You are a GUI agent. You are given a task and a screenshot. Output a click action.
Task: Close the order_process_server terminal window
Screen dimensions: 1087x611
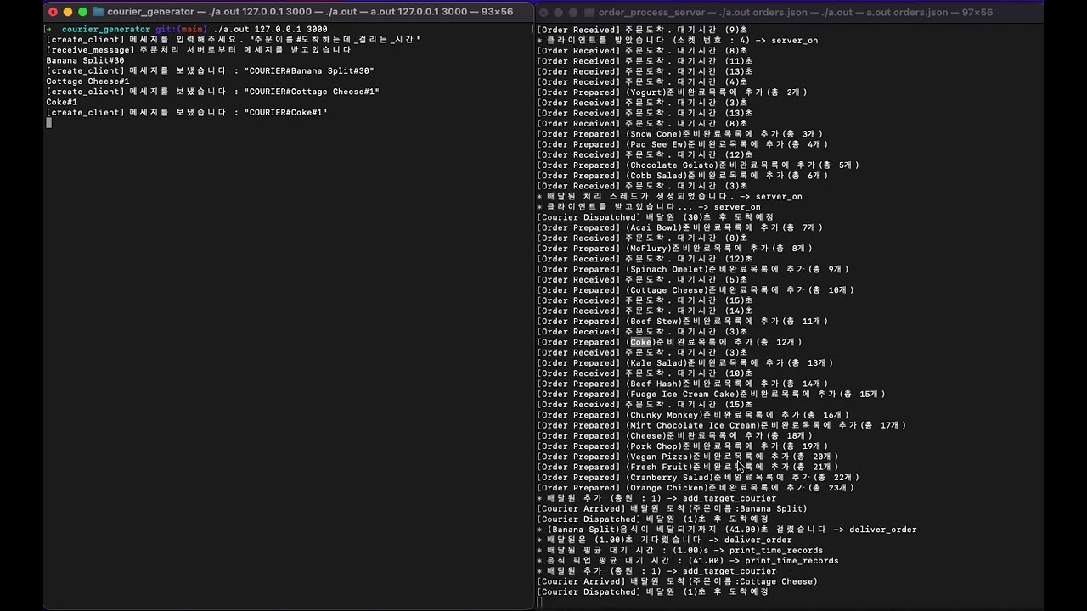[543, 12]
